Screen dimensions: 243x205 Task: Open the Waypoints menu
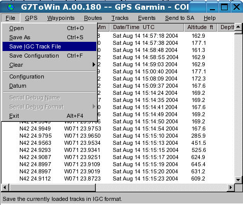pyautogui.click(x=61, y=18)
